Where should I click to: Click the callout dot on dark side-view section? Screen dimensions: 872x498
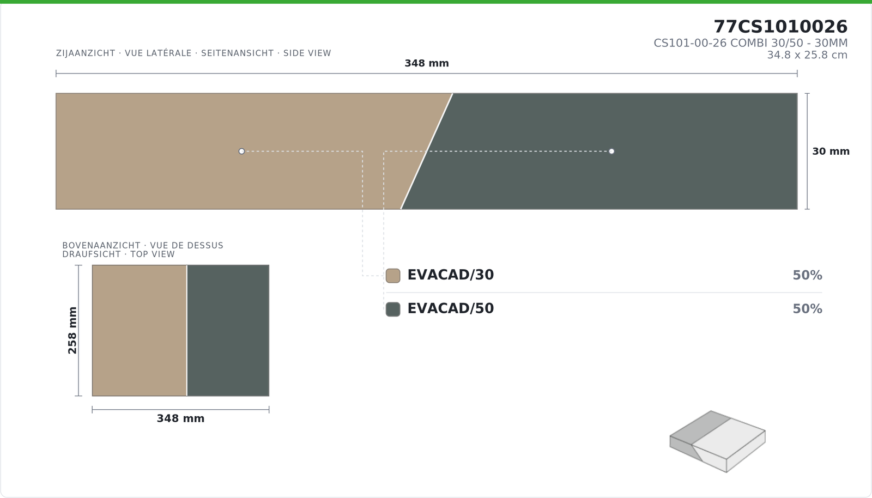coord(611,151)
